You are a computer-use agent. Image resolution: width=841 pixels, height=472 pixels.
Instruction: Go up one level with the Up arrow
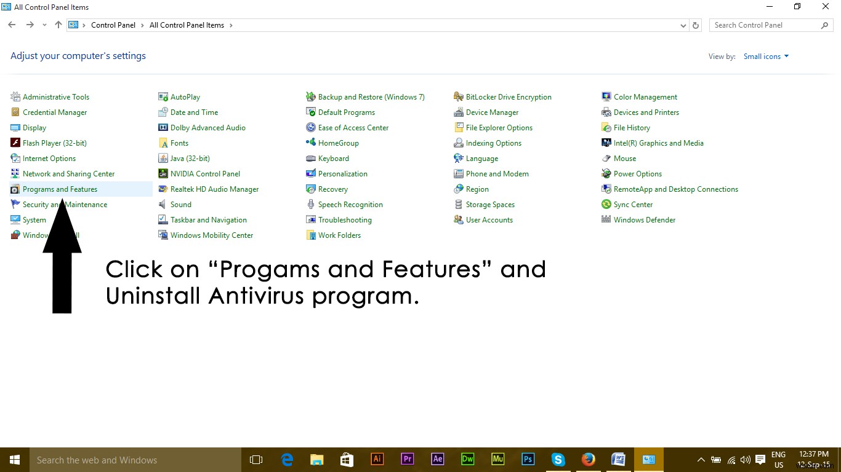click(x=58, y=25)
